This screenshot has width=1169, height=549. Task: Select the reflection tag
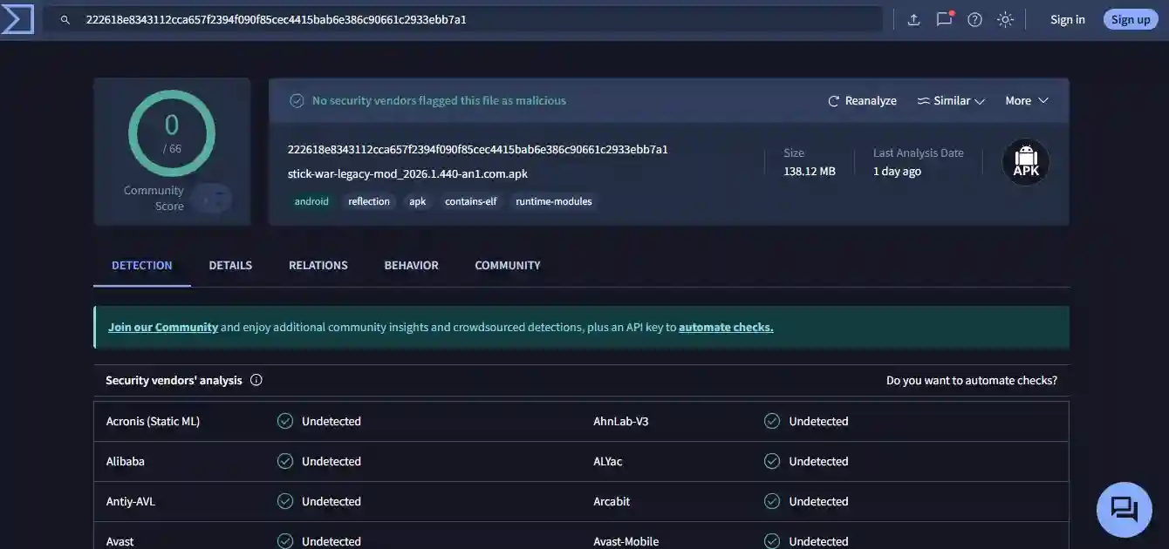click(369, 201)
